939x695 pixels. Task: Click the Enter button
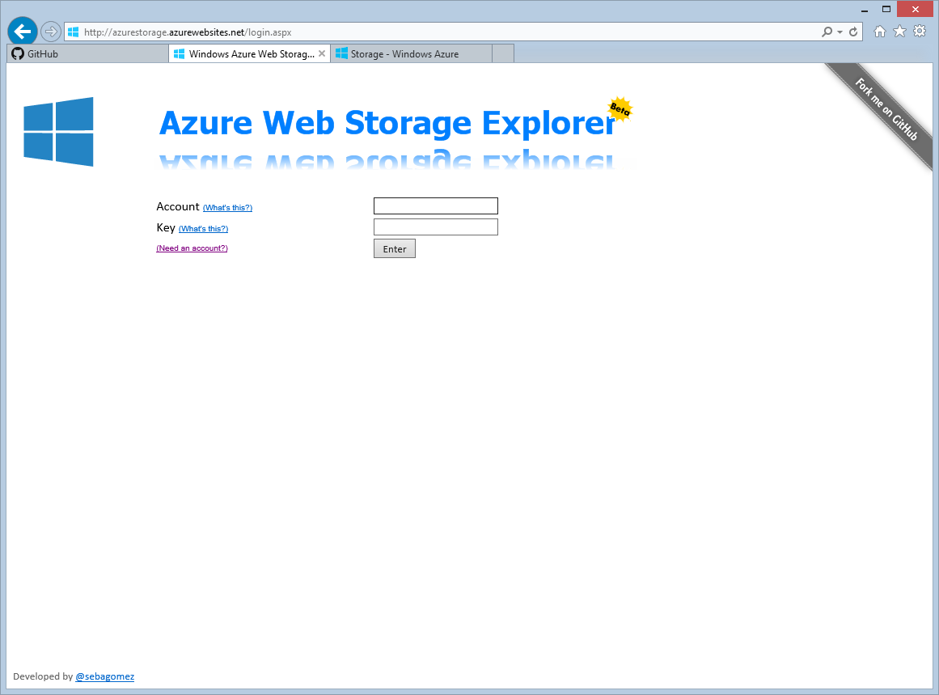[x=395, y=248]
